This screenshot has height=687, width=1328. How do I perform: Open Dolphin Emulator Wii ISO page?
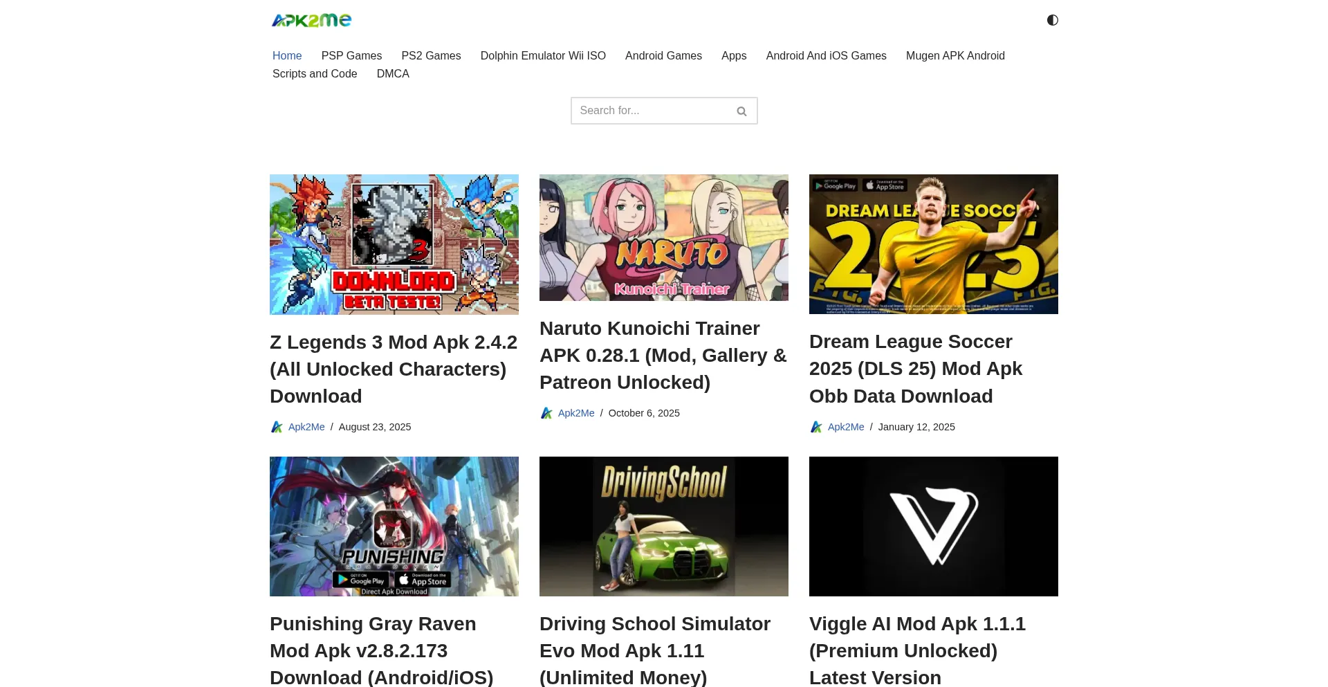tap(543, 55)
